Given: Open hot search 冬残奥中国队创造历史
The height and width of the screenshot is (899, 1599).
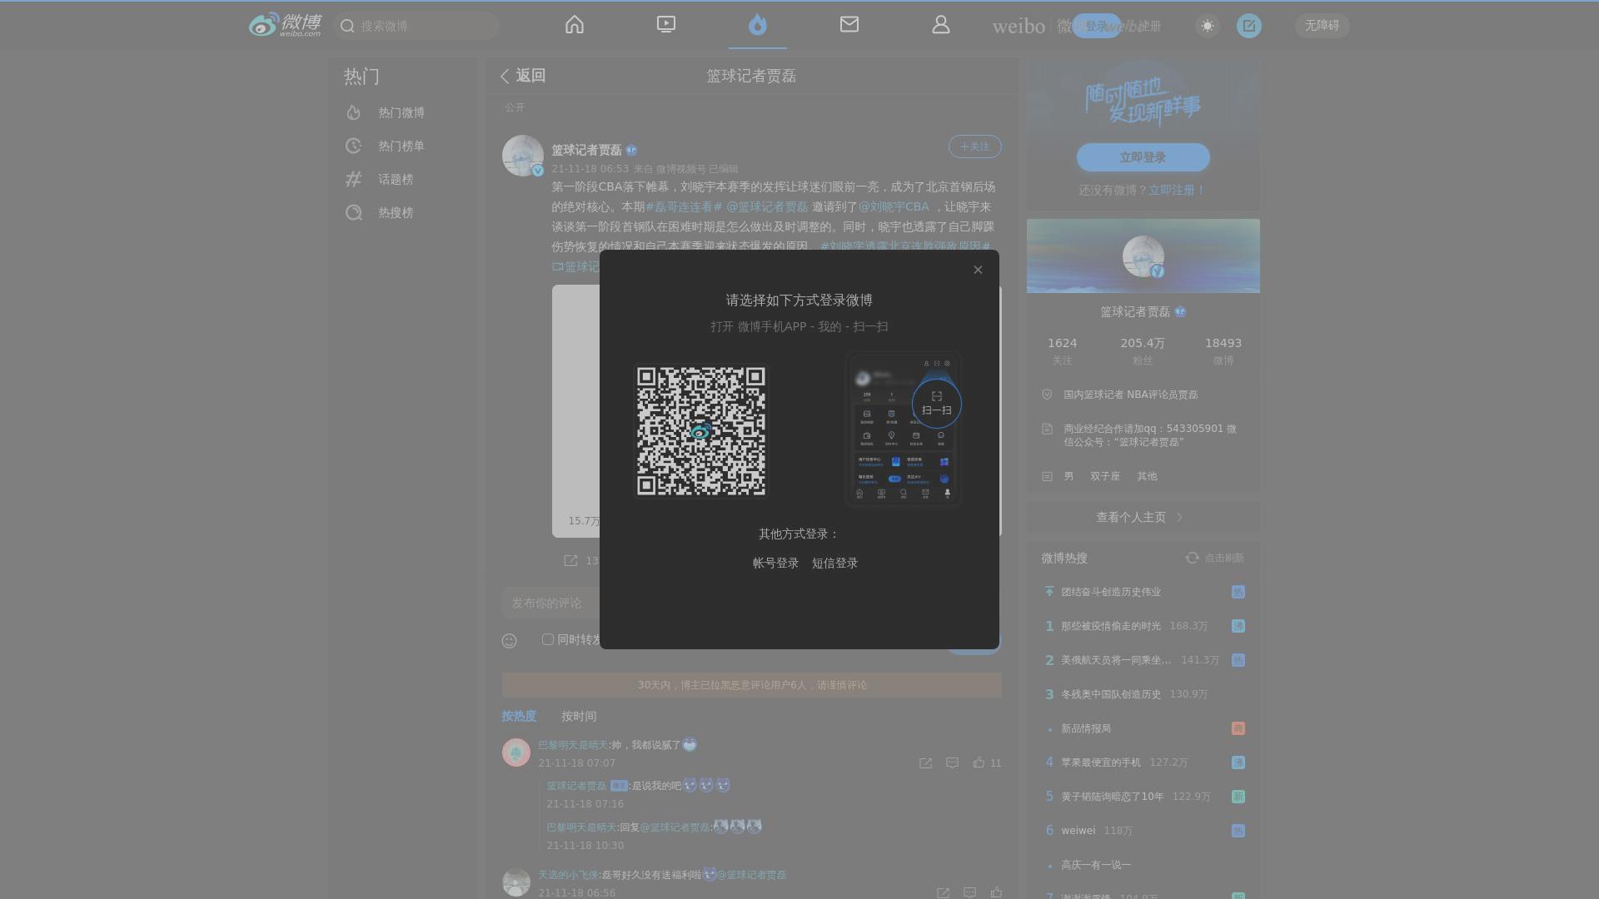Looking at the screenshot, I should click(x=1111, y=694).
